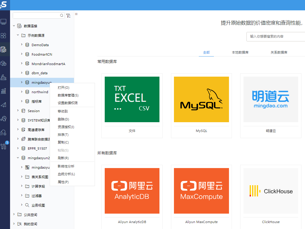Viewport: 305px width, 229px height.
Task: Choose 属性(P) from the context menu
Action: tap(72, 182)
